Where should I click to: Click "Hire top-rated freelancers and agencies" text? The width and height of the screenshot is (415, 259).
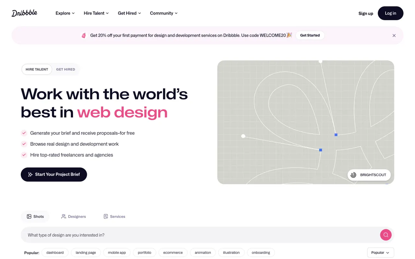(72, 155)
